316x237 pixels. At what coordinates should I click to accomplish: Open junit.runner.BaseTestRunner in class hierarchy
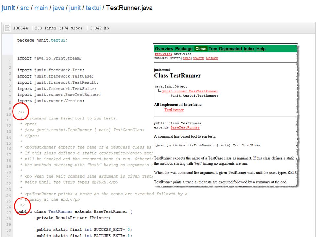190,91
